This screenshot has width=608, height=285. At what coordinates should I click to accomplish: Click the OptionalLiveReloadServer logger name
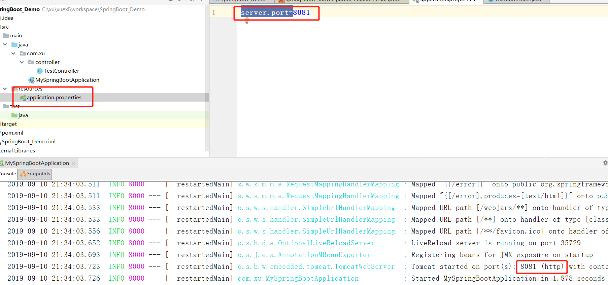[x=306, y=243]
